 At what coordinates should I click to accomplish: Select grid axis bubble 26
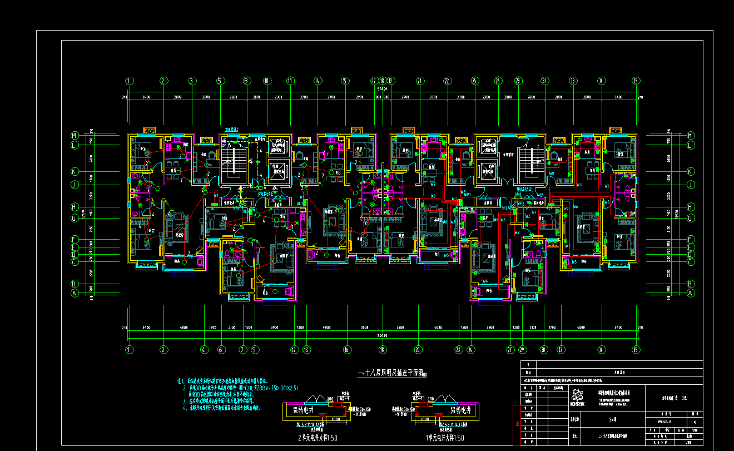[498, 81]
